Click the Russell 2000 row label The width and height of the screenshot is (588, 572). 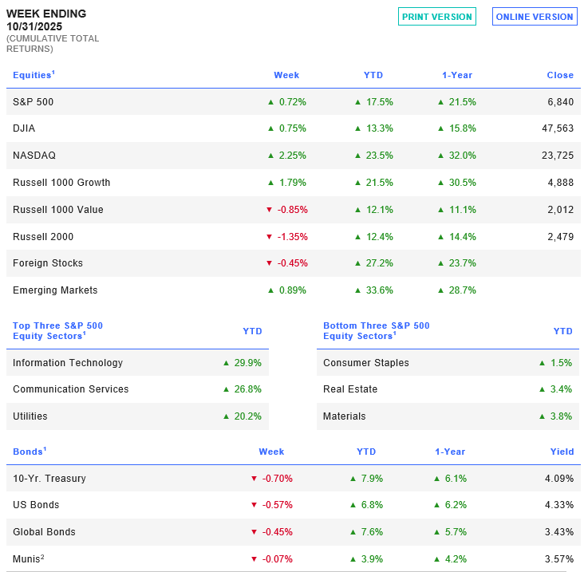tap(43, 237)
